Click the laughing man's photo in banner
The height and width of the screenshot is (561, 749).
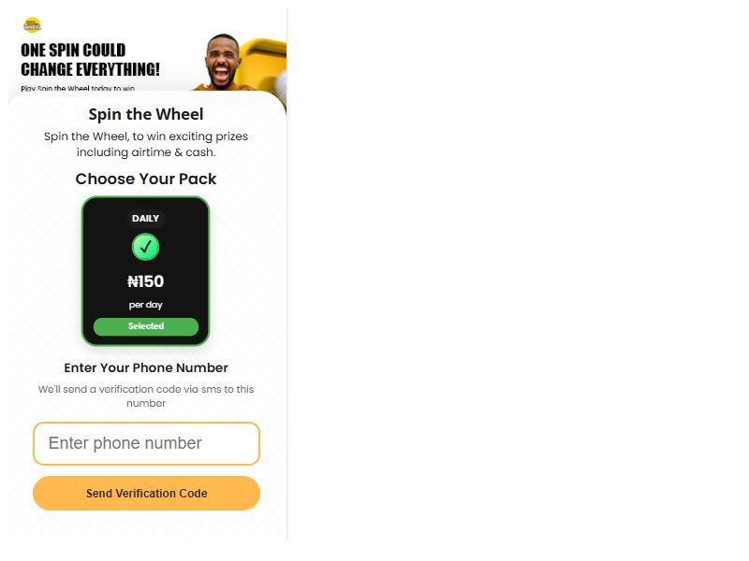point(222,62)
